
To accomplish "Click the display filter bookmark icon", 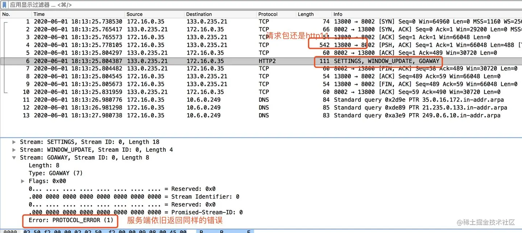I will click(x=4, y=5).
